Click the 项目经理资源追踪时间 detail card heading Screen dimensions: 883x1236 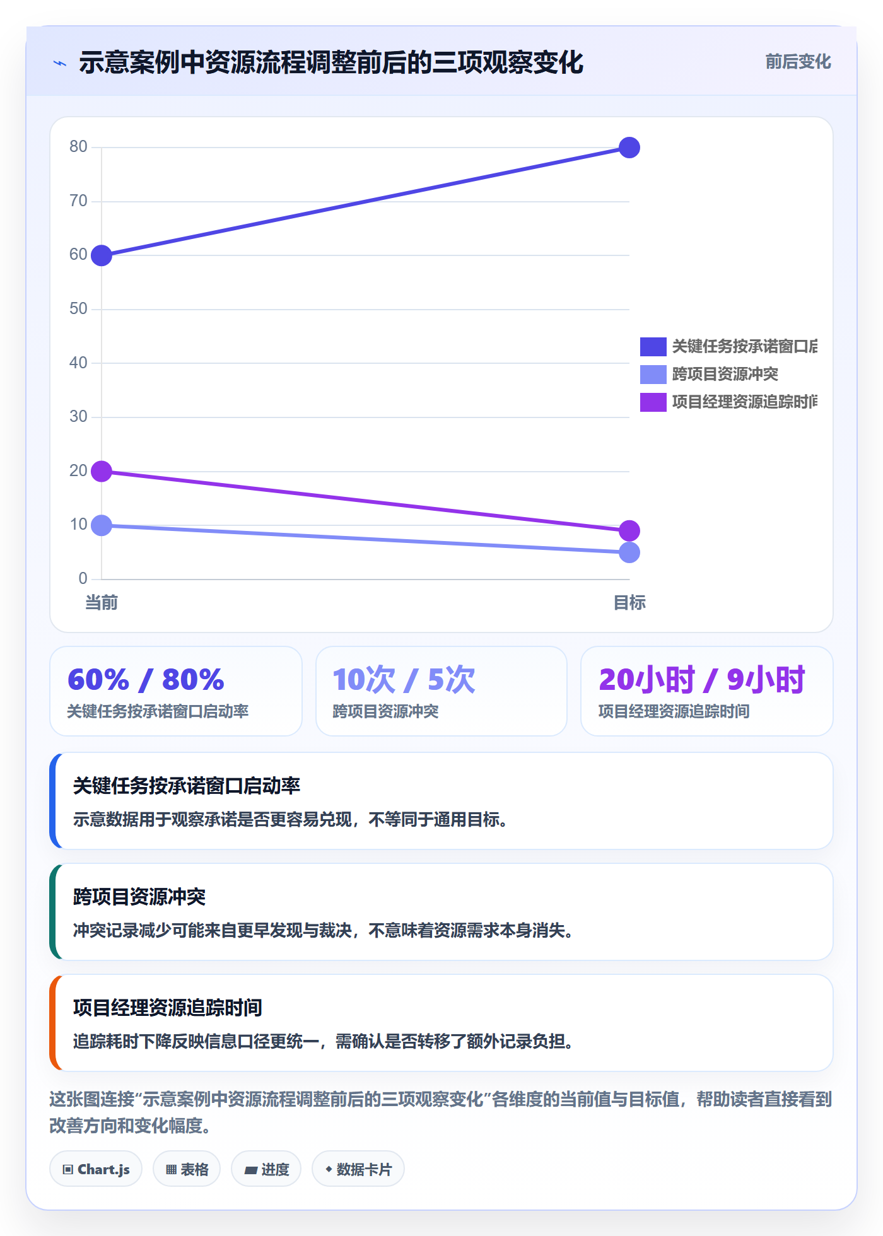[168, 1008]
